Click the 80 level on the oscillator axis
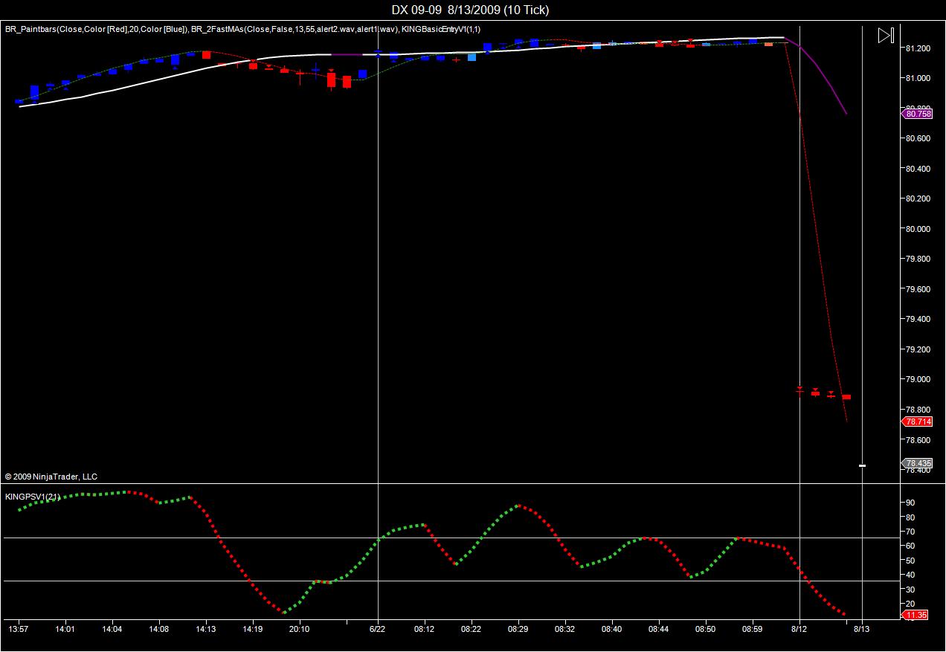Image resolution: width=946 pixels, height=652 pixels. (x=910, y=517)
